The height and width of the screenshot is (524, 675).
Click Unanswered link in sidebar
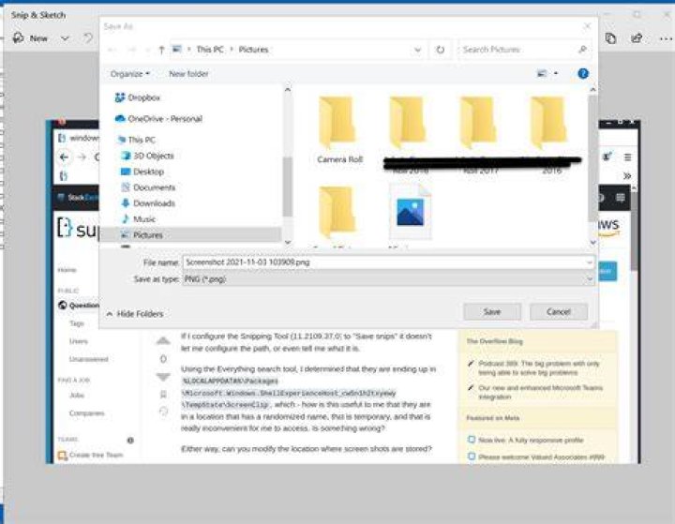(89, 359)
